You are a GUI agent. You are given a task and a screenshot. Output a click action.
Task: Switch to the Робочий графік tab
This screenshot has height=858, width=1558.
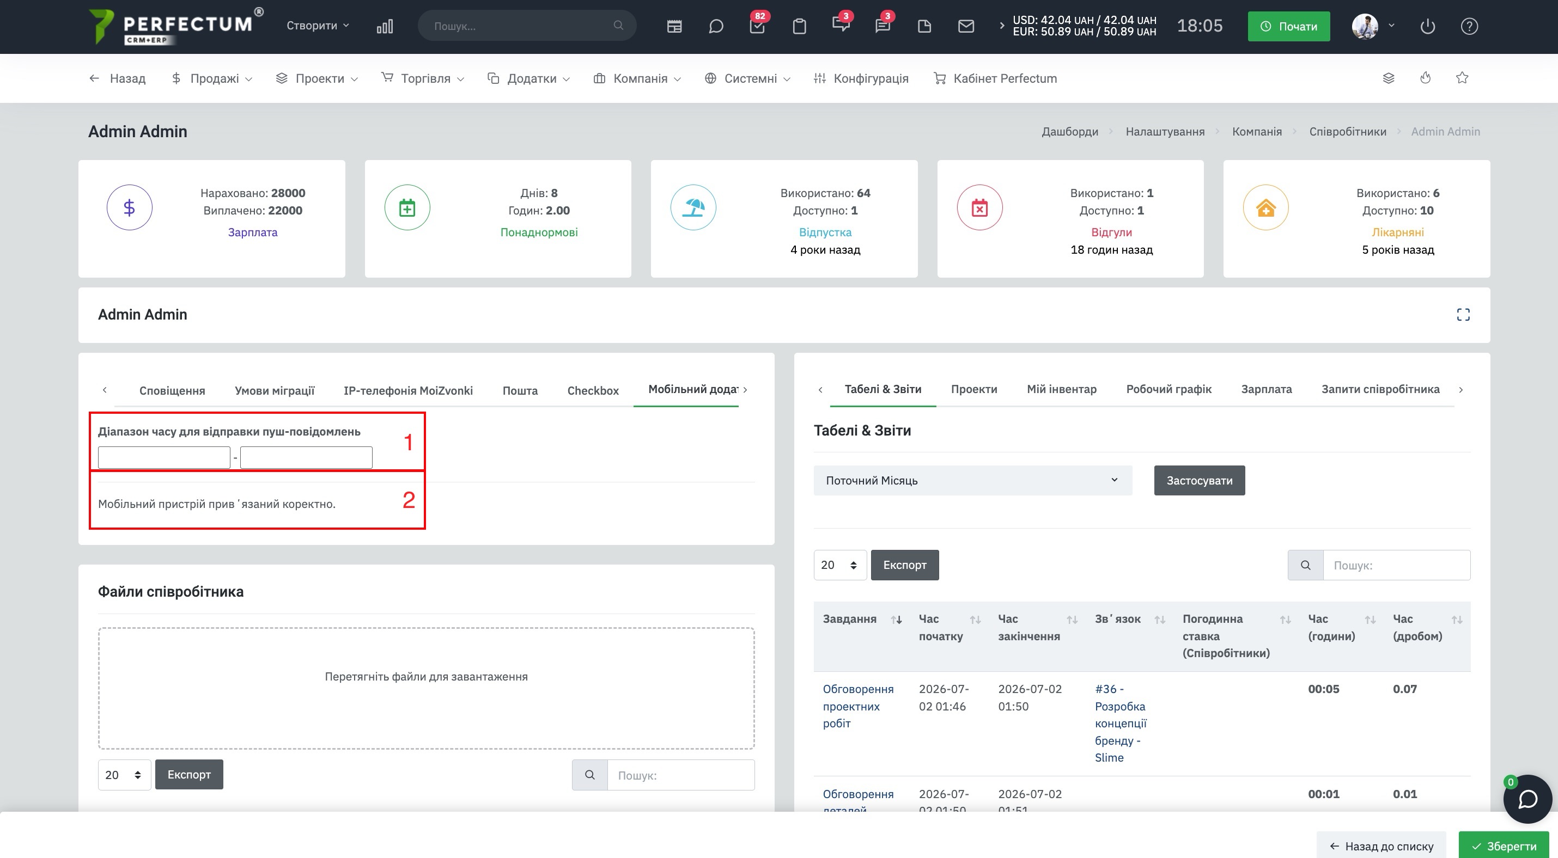tap(1168, 389)
